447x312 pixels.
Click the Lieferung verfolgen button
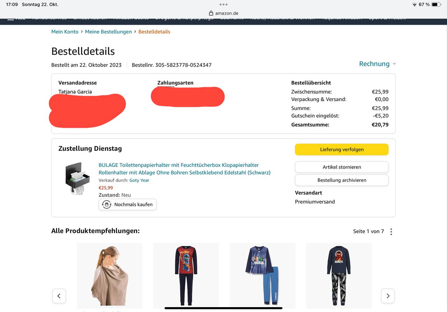pos(342,149)
